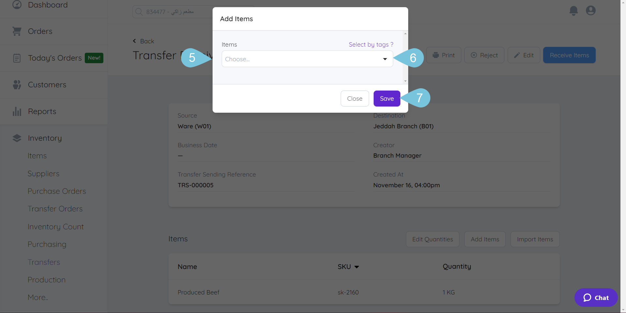Open the Dashboard from sidebar icon
Viewport: 626px width, 313px height.
17,5
